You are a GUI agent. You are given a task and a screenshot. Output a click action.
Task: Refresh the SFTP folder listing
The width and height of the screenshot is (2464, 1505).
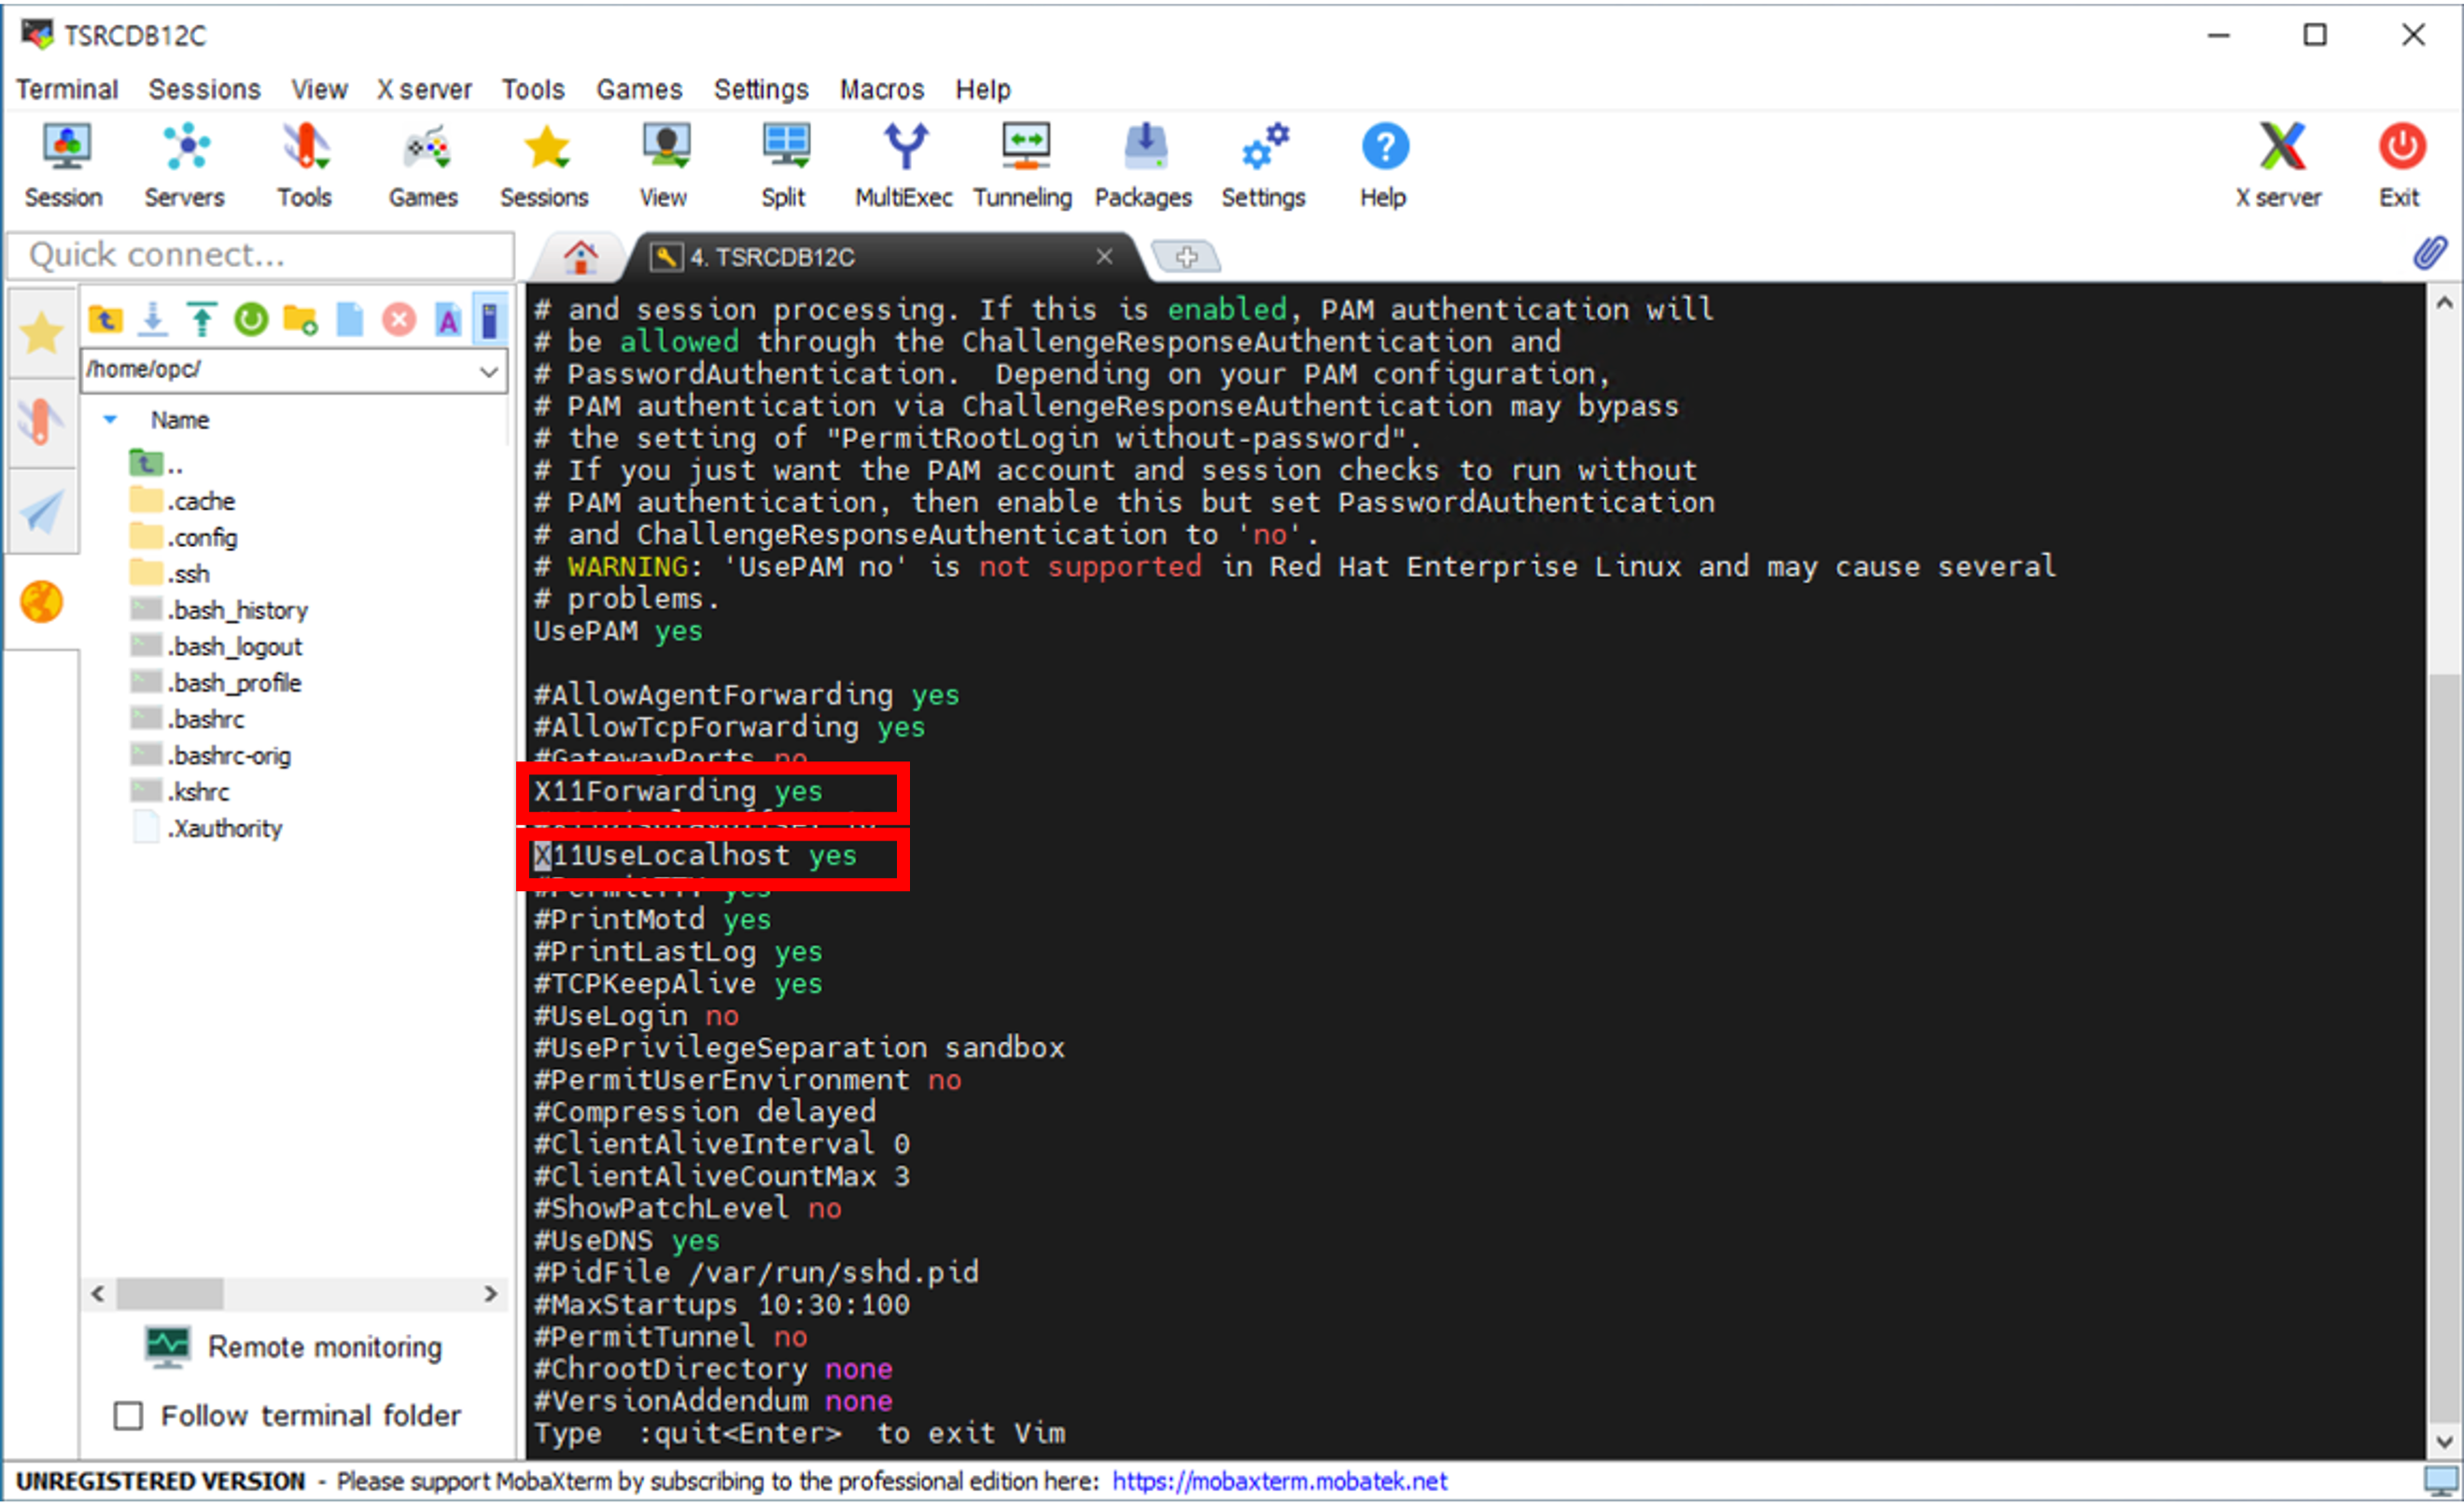coord(251,320)
